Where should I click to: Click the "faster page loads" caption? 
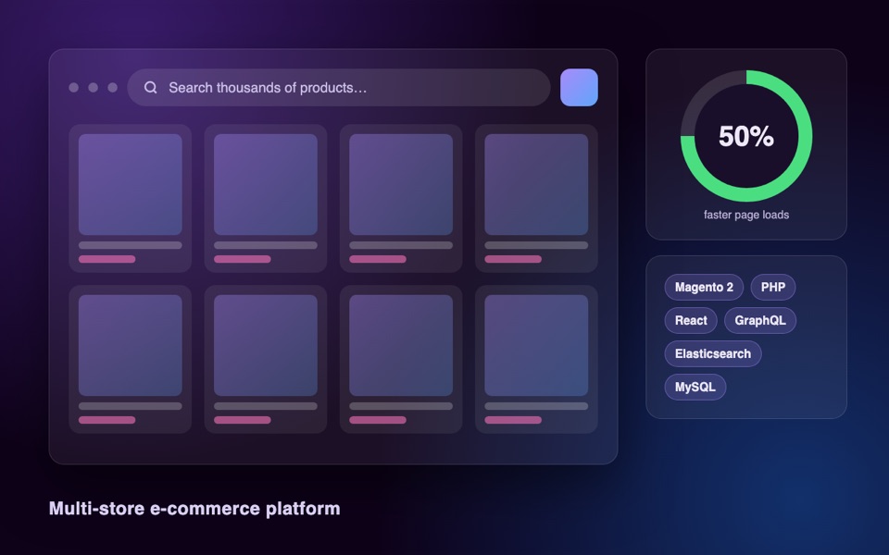coord(746,215)
